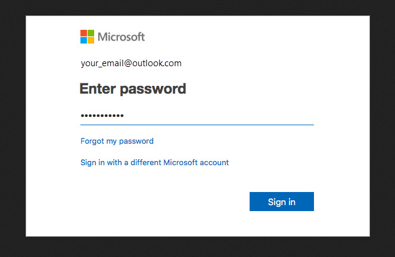The width and height of the screenshot is (395, 257).
Task: Submit with the blue Sign in button
Action: pyautogui.click(x=282, y=202)
